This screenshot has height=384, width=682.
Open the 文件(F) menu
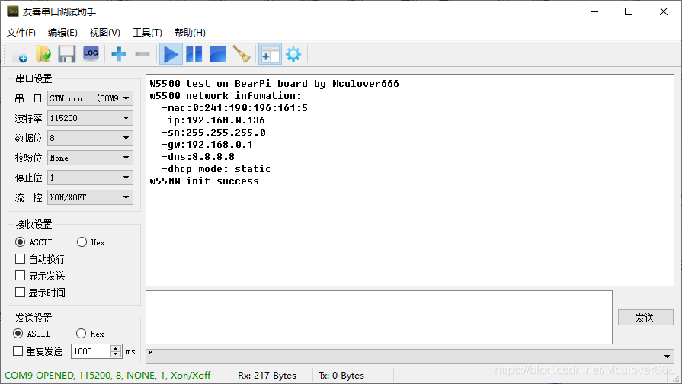point(21,33)
